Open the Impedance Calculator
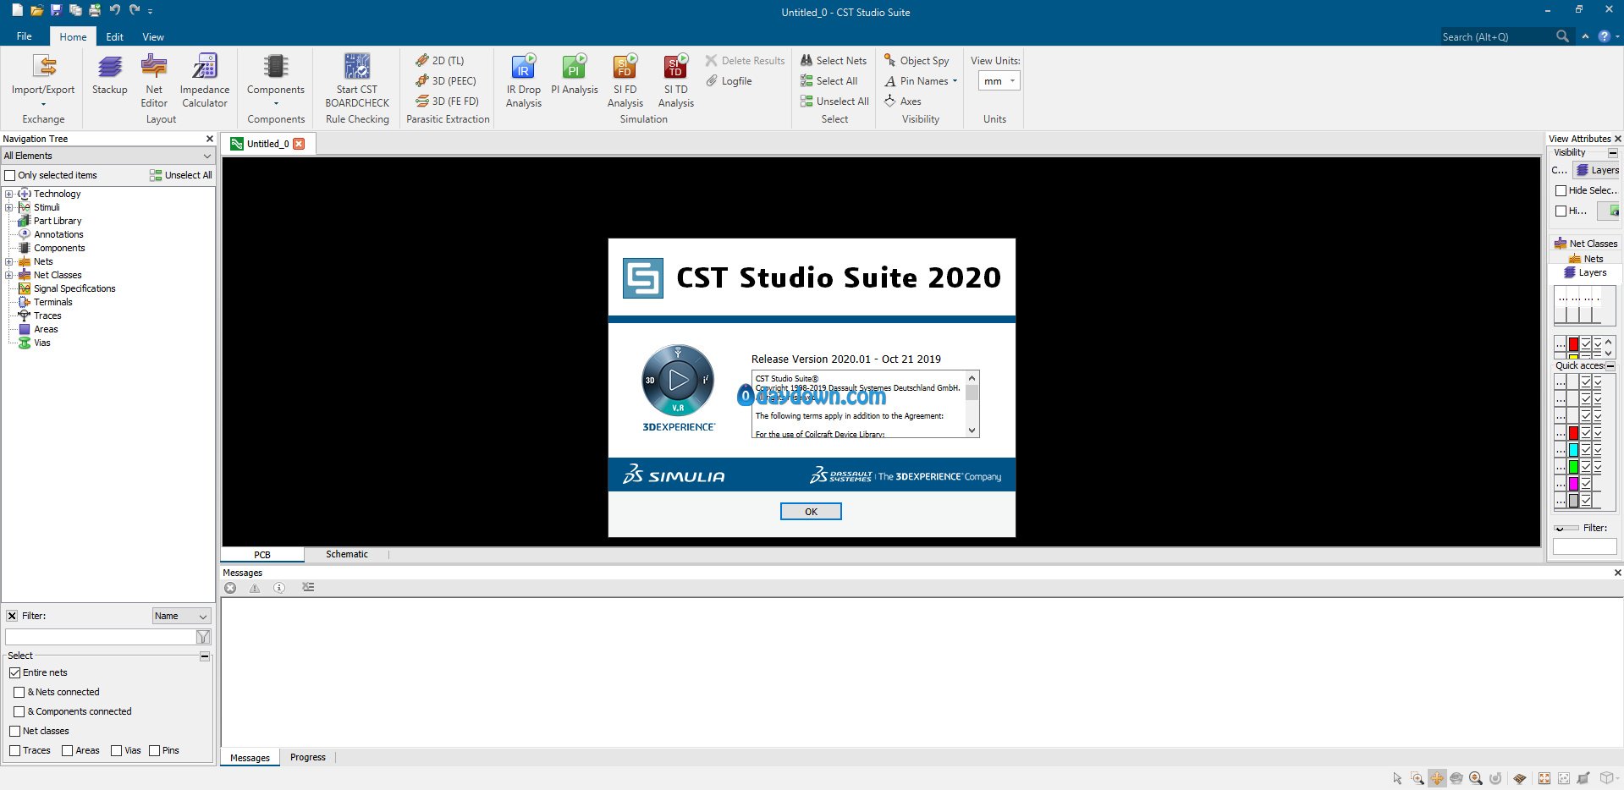The width and height of the screenshot is (1624, 790). (x=205, y=80)
